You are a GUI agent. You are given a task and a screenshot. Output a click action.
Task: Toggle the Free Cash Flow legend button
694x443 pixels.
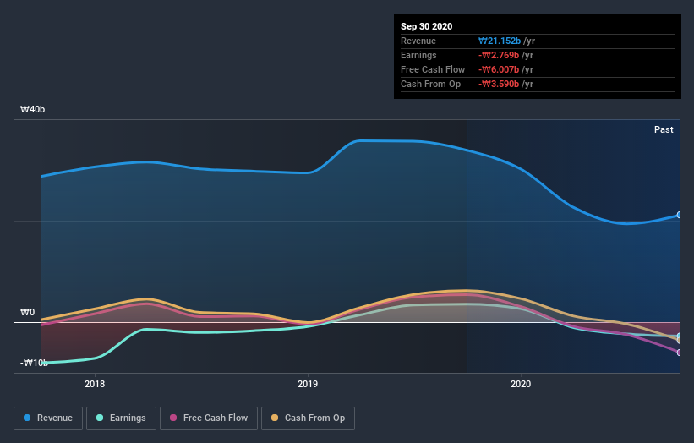[209, 418]
